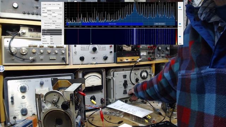This screenshot has height=127, width=226.
Task: Open the Filter type dropdown
Action: click(x=54, y=11)
